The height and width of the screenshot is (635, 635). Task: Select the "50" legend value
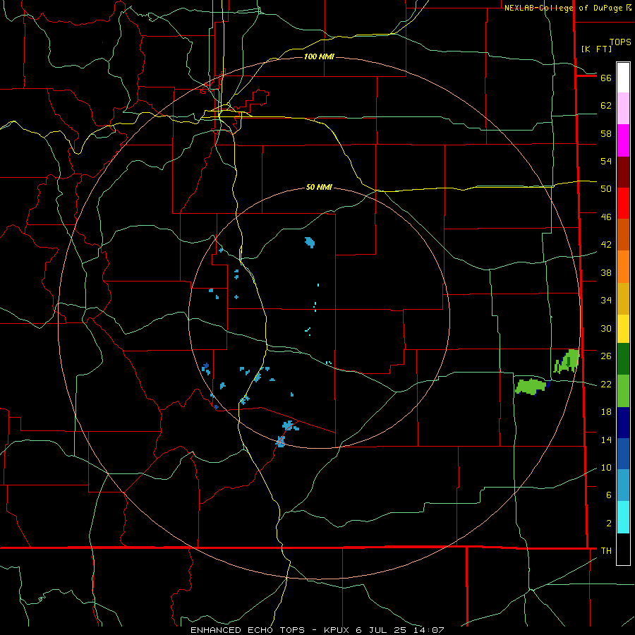coord(606,189)
